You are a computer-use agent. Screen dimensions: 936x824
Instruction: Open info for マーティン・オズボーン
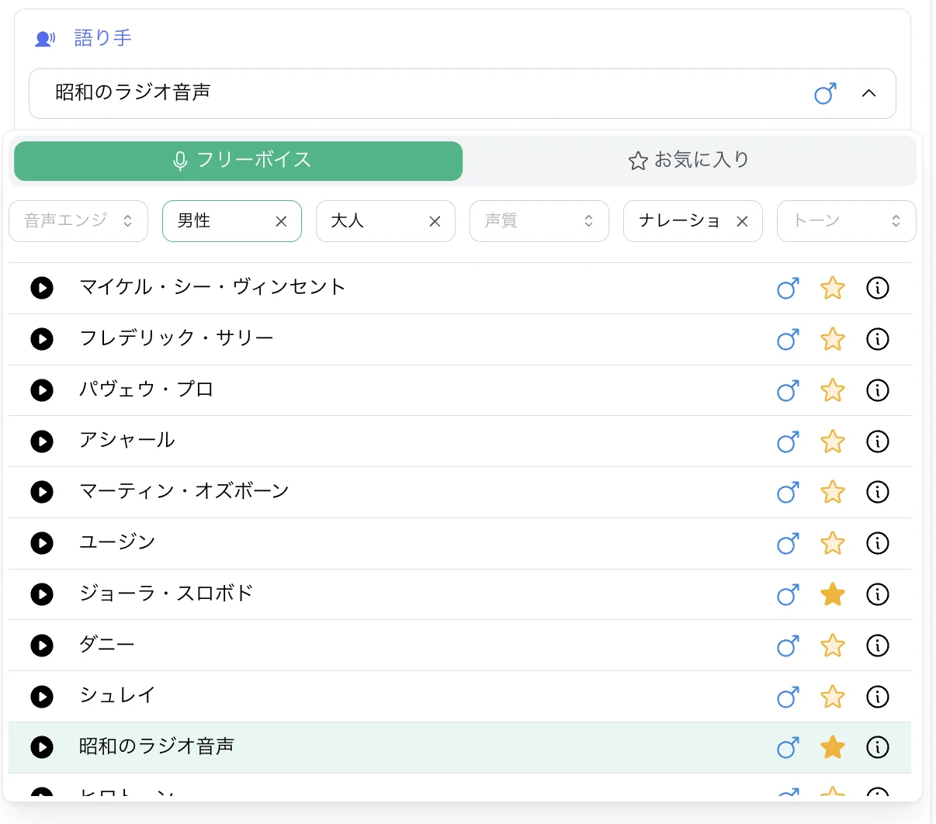coord(878,492)
